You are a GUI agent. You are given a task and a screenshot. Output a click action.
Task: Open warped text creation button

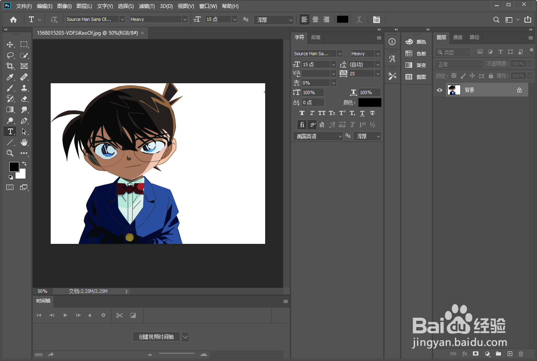point(359,19)
